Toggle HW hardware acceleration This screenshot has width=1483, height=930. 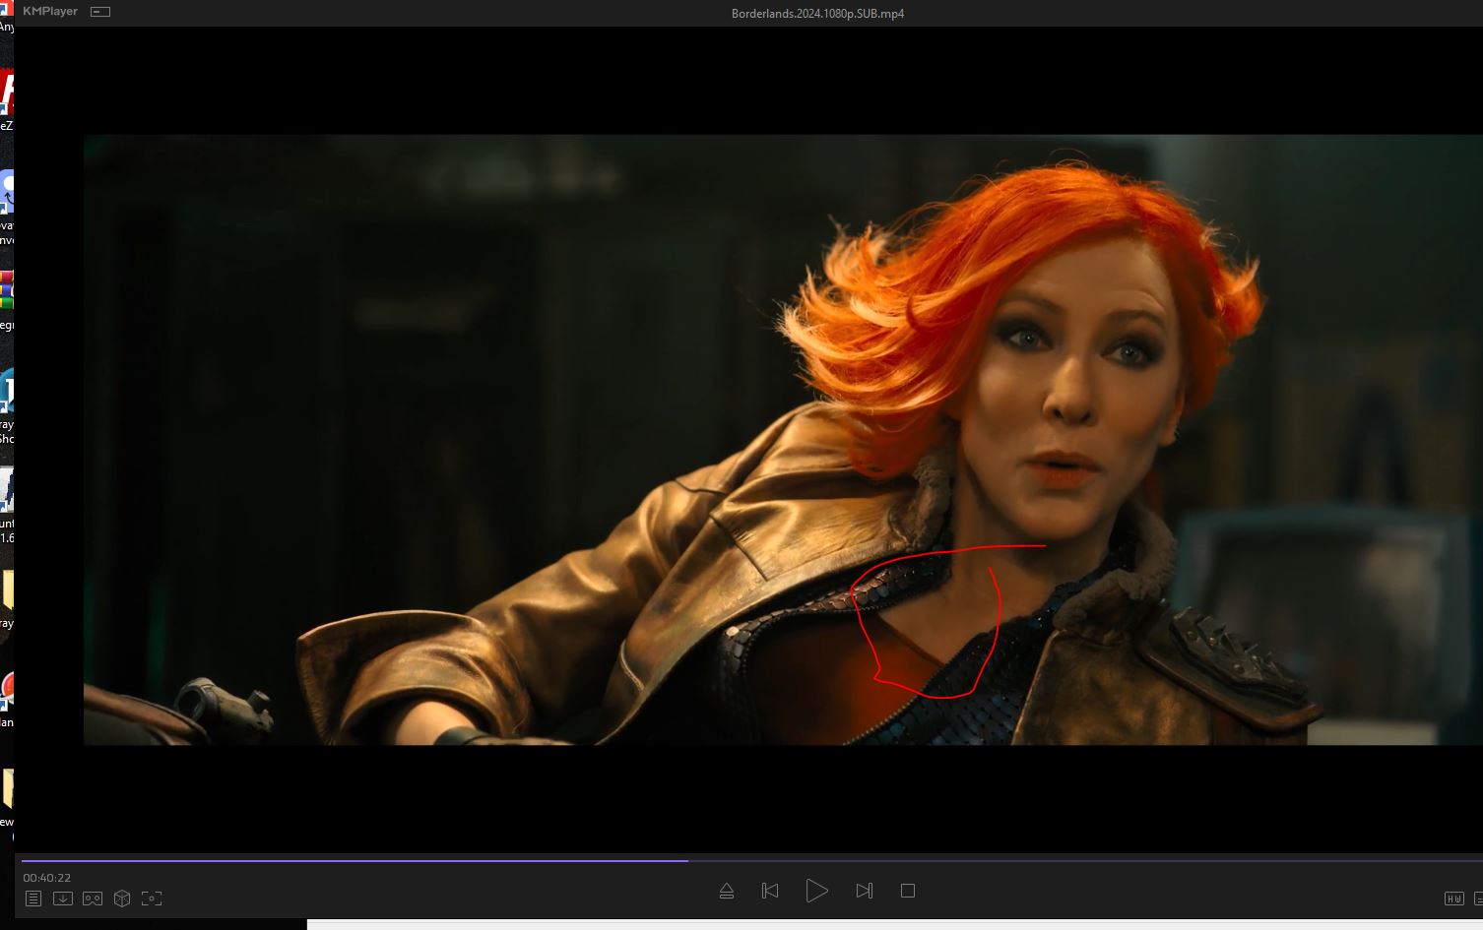(x=1453, y=899)
